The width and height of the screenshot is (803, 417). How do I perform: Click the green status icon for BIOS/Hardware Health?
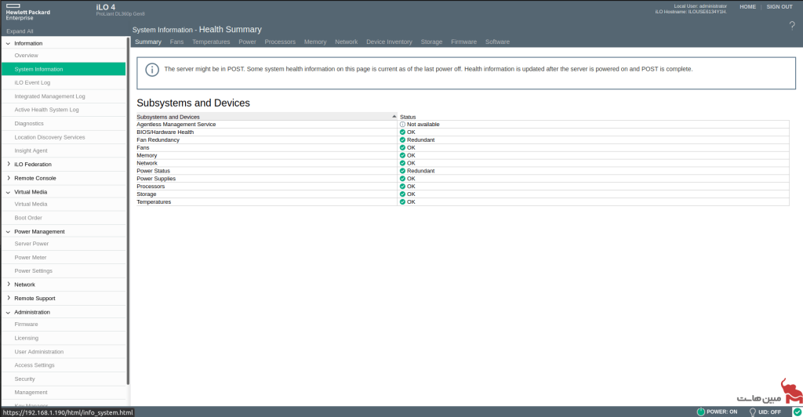[x=402, y=132]
